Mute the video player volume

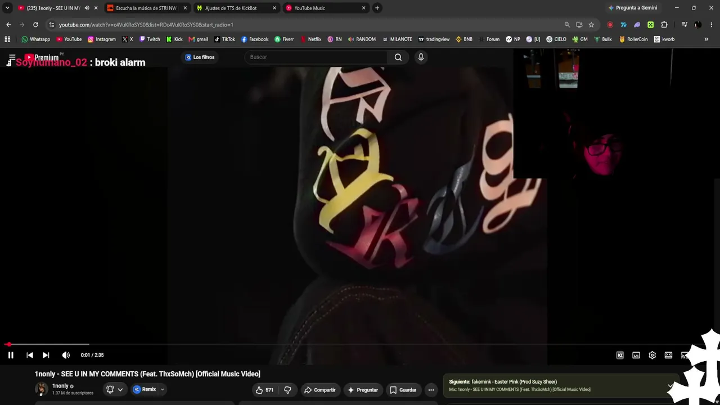(x=66, y=355)
